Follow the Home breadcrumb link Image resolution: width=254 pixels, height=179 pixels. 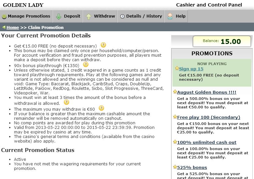pos(13,27)
